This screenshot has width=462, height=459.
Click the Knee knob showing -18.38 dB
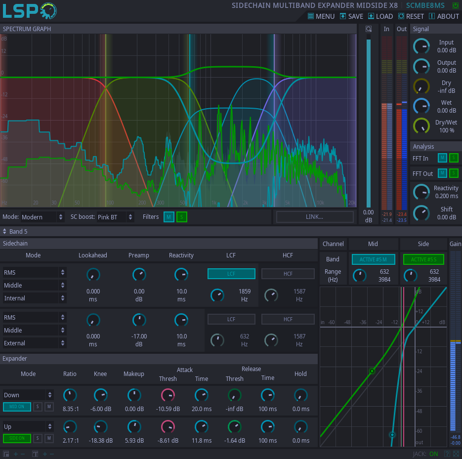click(101, 427)
